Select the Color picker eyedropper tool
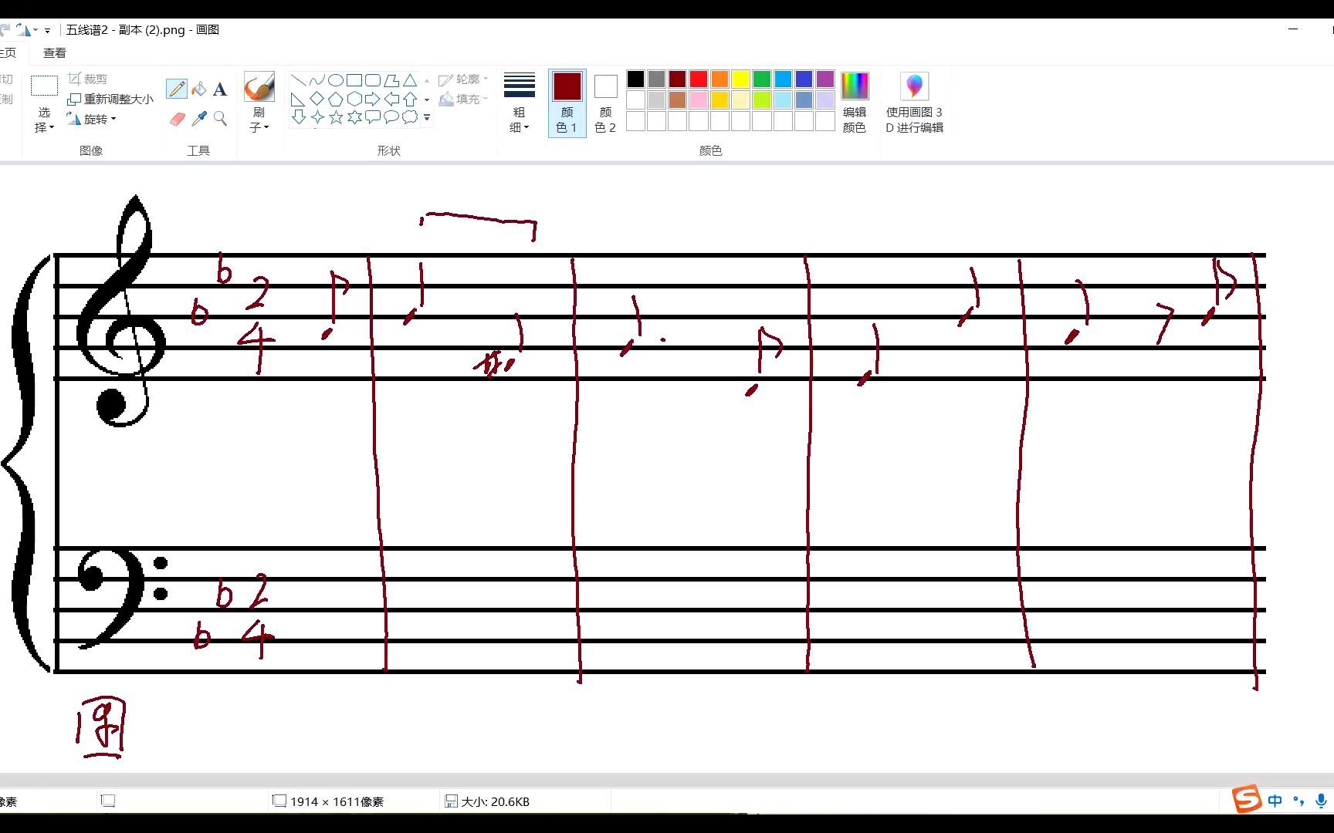The image size is (1334, 833). pyautogui.click(x=198, y=119)
